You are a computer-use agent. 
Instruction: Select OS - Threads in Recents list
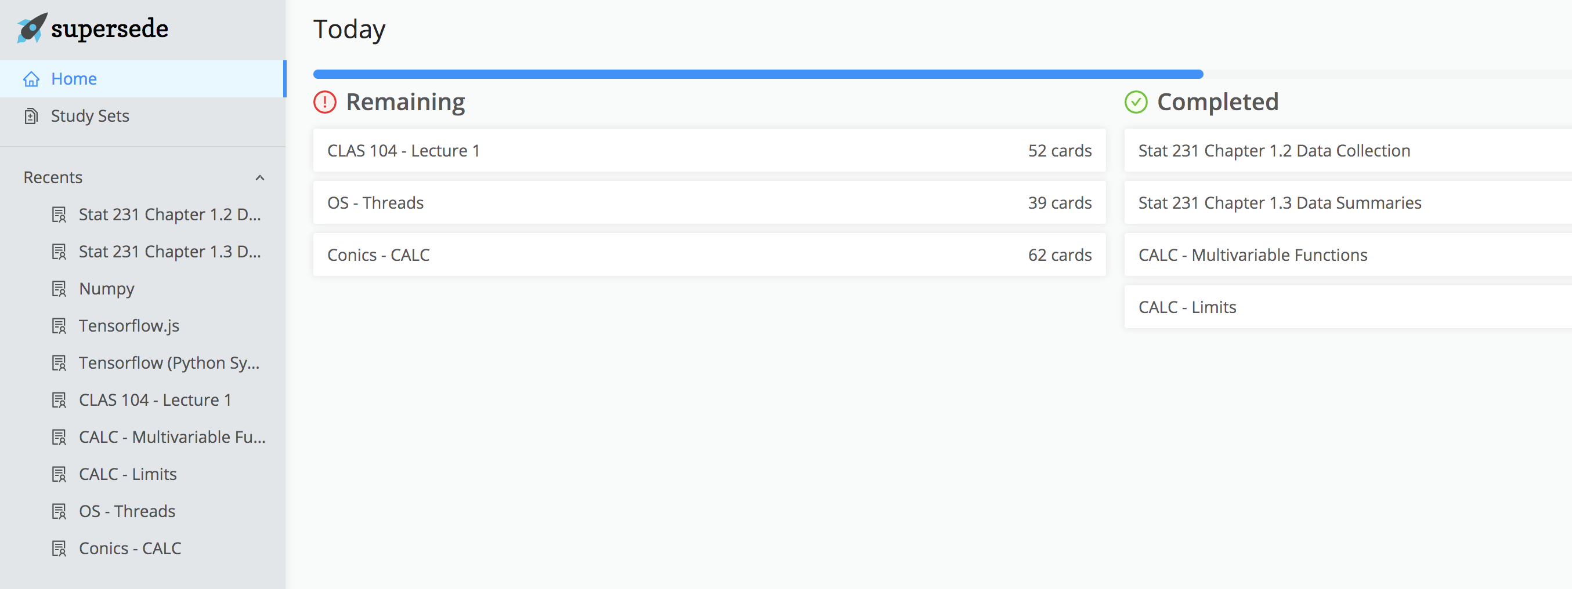[127, 511]
